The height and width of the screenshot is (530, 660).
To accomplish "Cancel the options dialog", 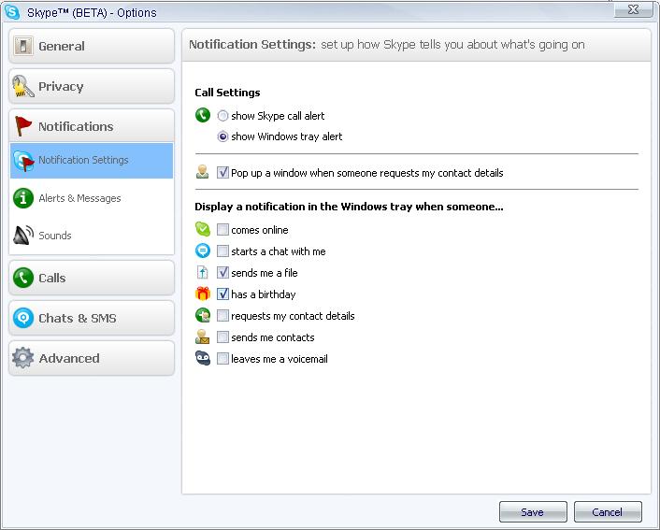I will [x=608, y=512].
